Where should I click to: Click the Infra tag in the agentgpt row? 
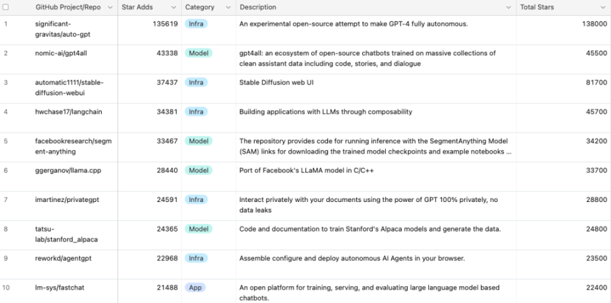196,258
